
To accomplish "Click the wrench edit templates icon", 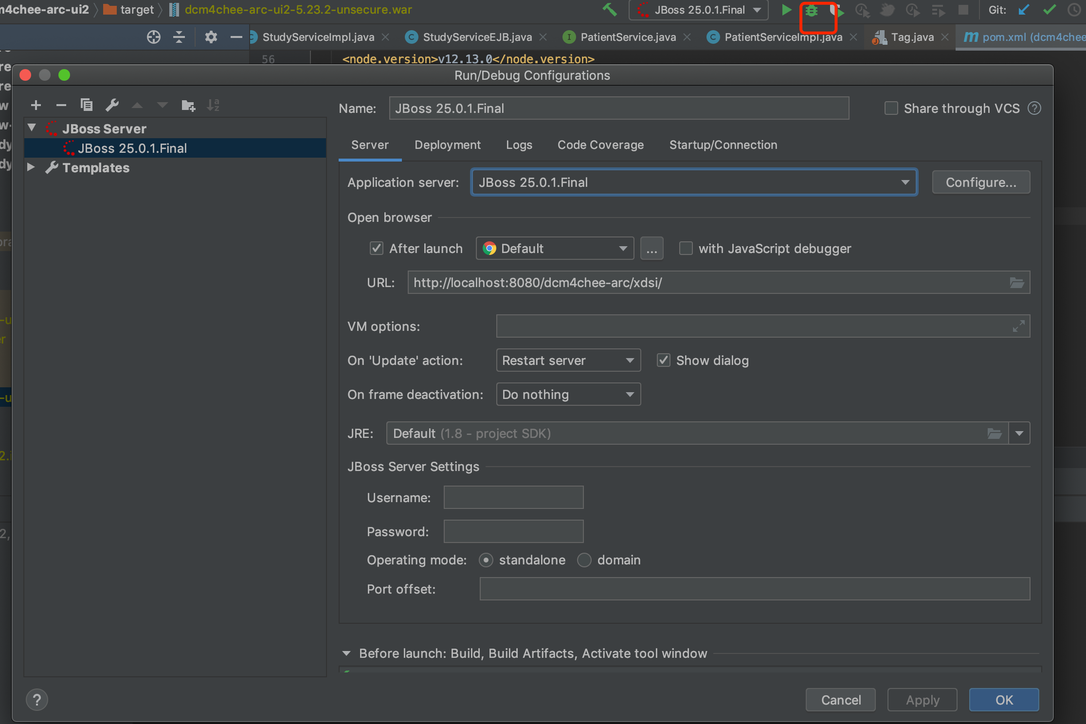I will pos(112,105).
